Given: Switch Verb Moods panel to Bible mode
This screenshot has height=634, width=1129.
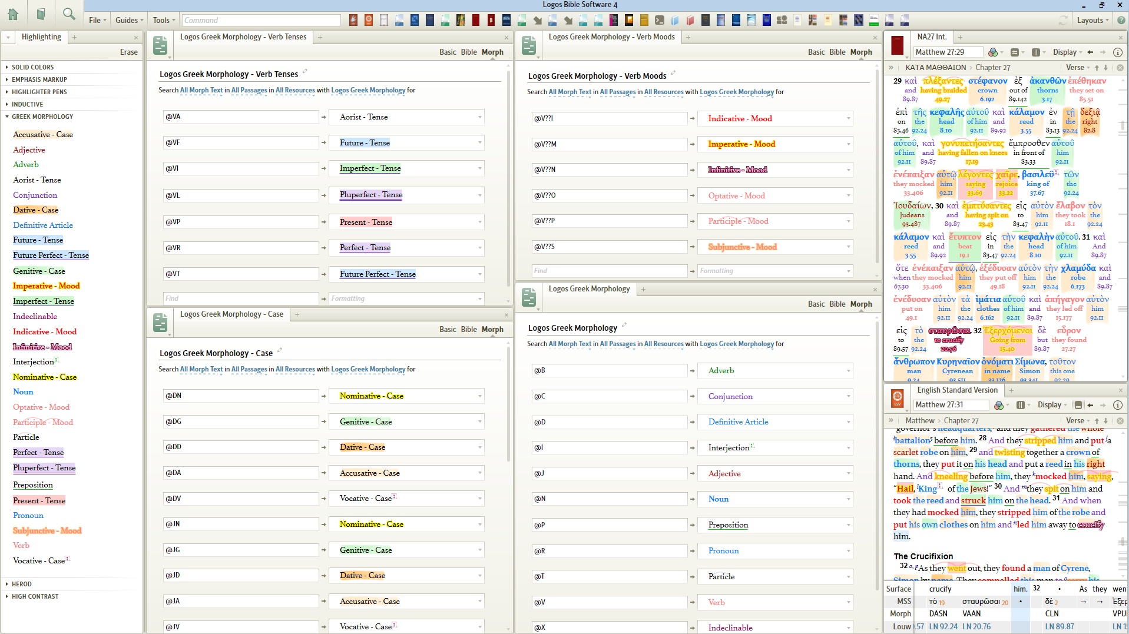Looking at the screenshot, I should [x=837, y=52].
